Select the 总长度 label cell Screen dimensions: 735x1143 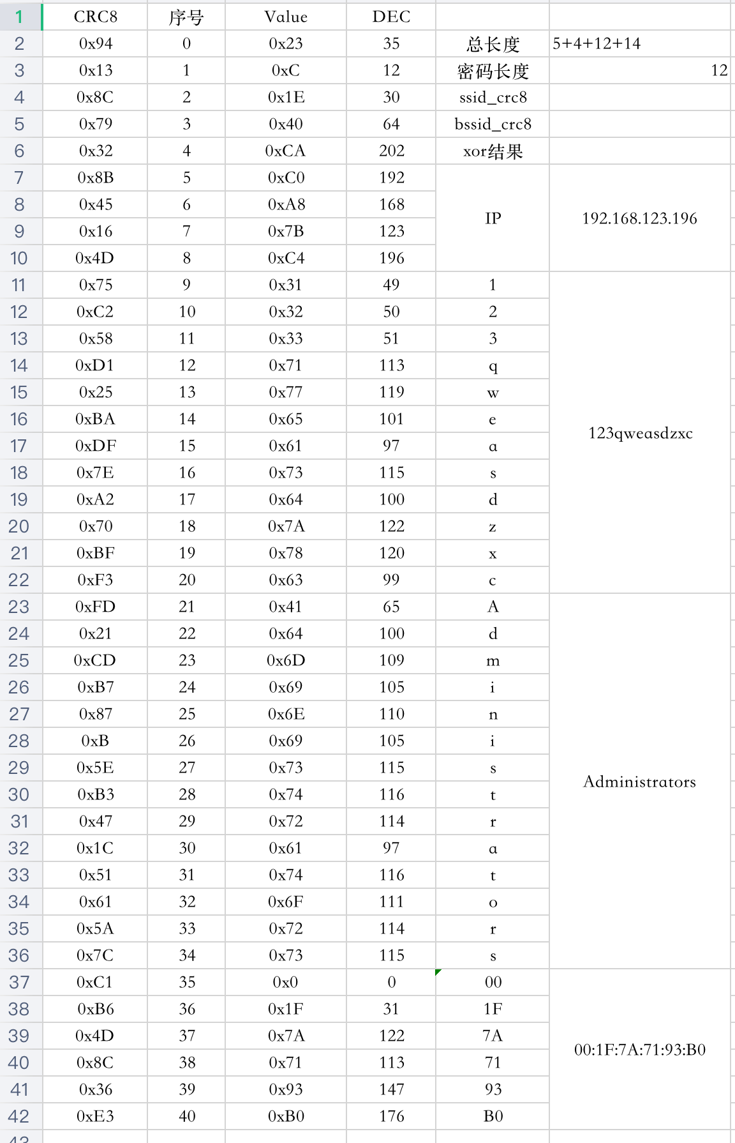point(493,43)
